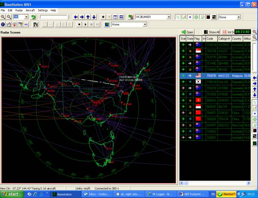Click the blue up arrow in the right-edge strip
Image resolution: width=258 pixels, height=198 pixels.
point(255,89)
